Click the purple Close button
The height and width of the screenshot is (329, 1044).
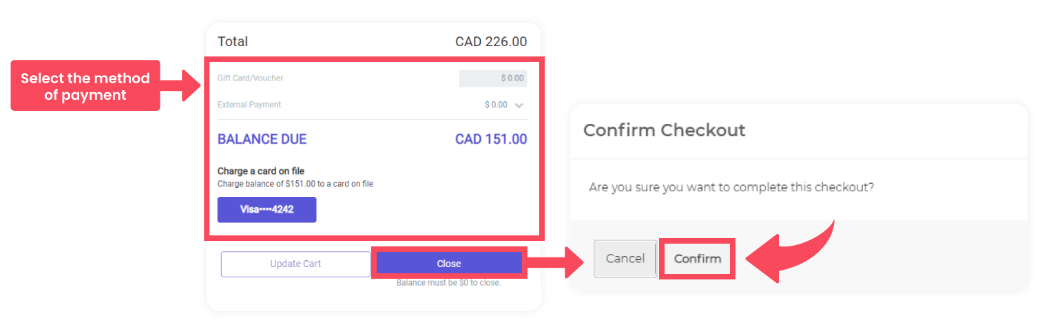pos(448,264)
